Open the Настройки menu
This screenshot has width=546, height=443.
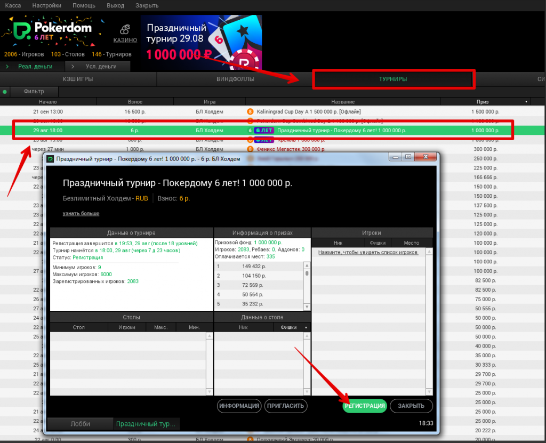(x=46, y=5)
